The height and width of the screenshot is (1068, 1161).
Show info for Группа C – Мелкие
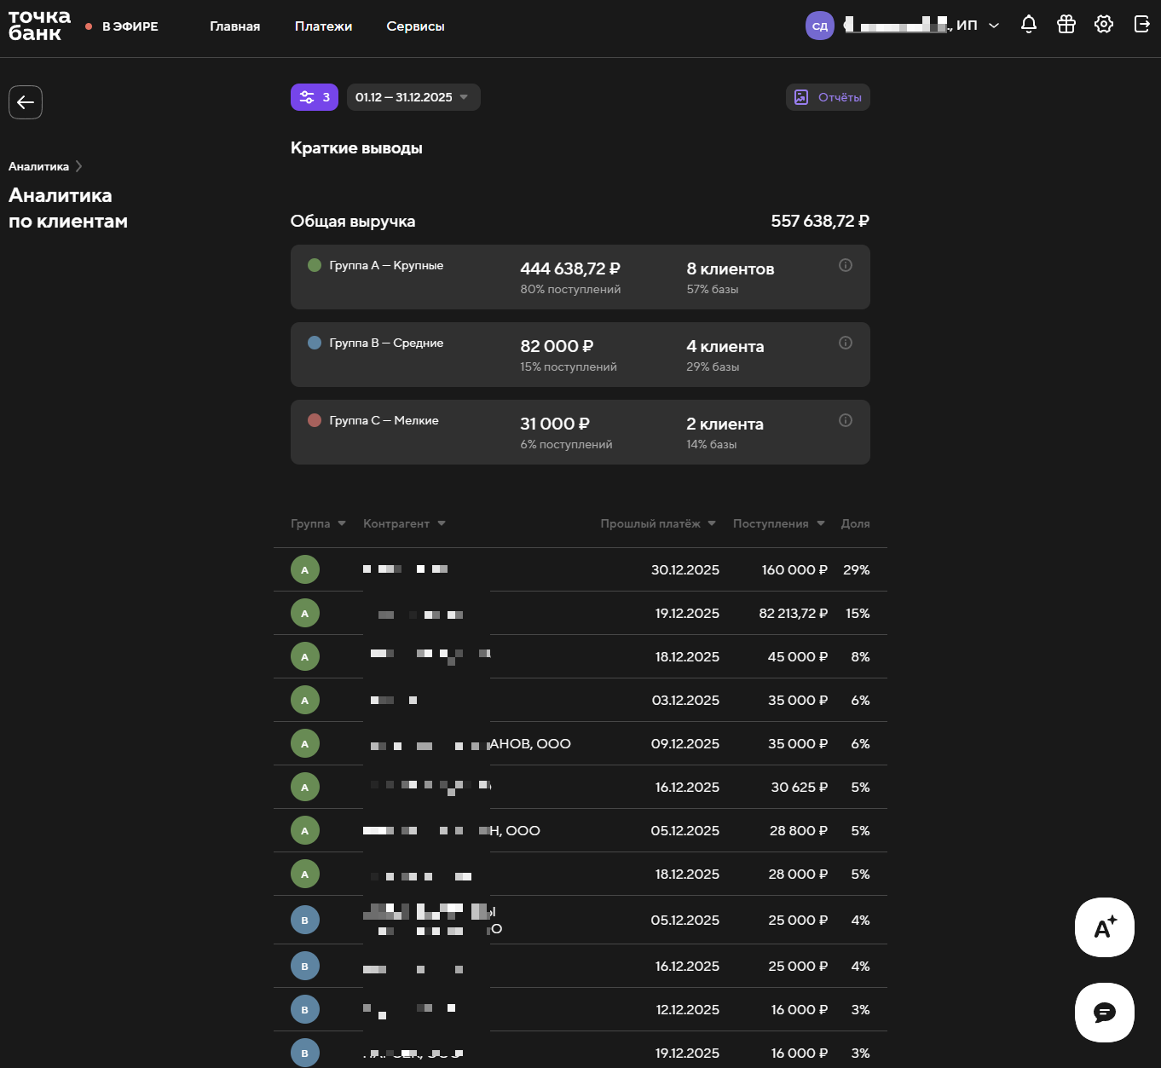click(846, 420)
